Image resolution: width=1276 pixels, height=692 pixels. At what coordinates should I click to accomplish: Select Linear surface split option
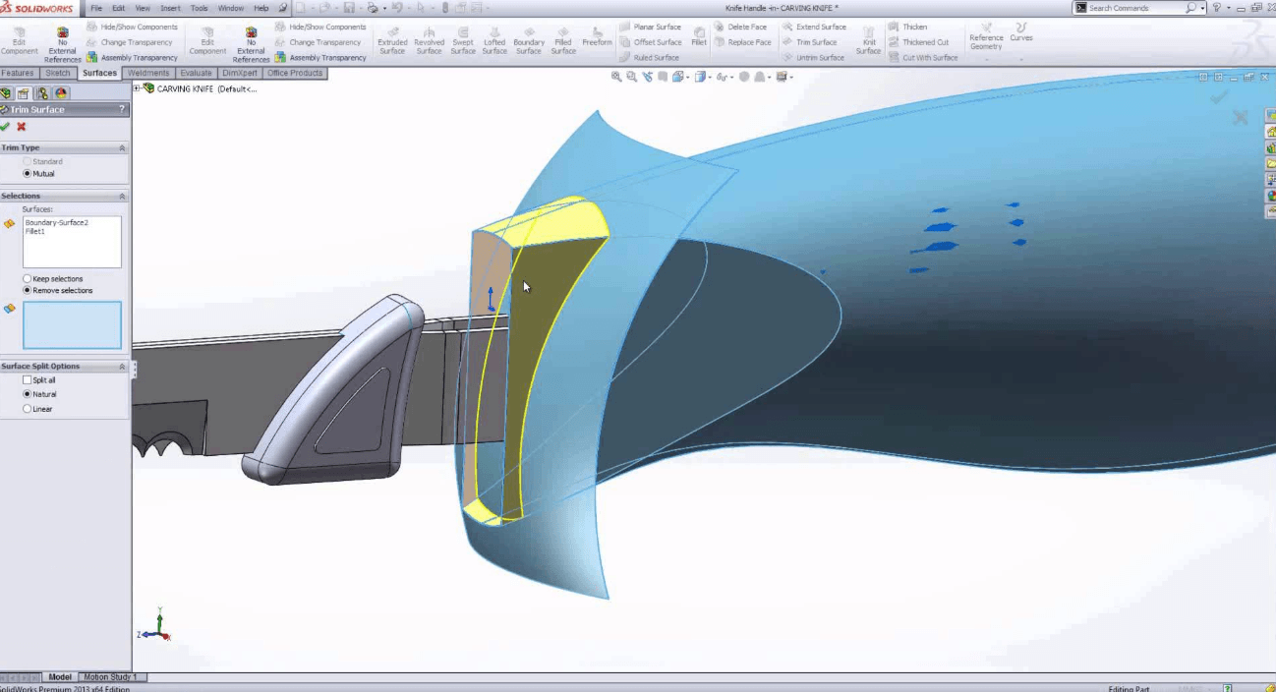click(x=28, y=409)
